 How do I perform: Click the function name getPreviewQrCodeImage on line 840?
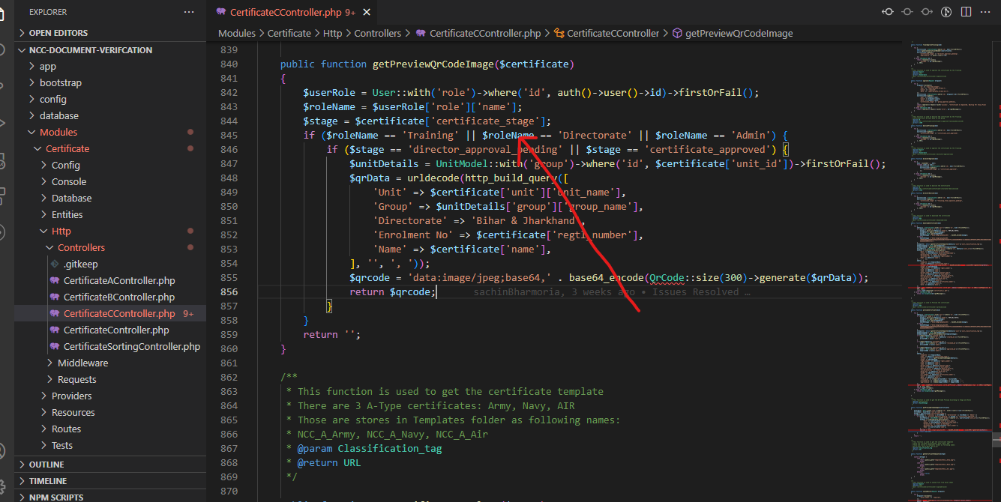[x=433, y=64]
